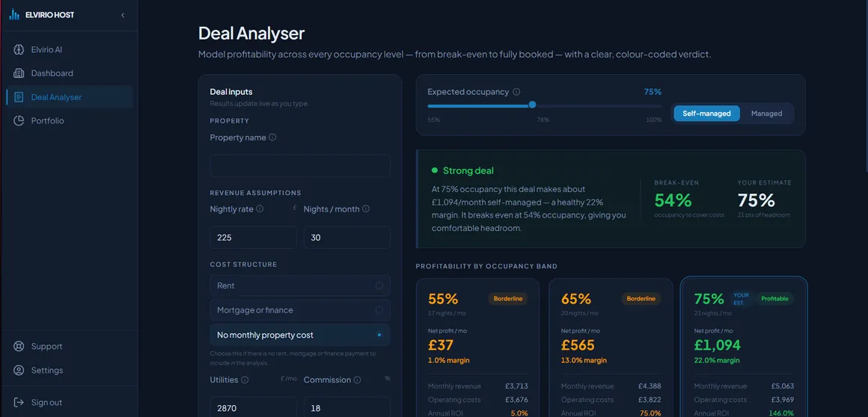Click the Nightly rate field showing 225
Viewport: 868px width, 417px height.
253,237
